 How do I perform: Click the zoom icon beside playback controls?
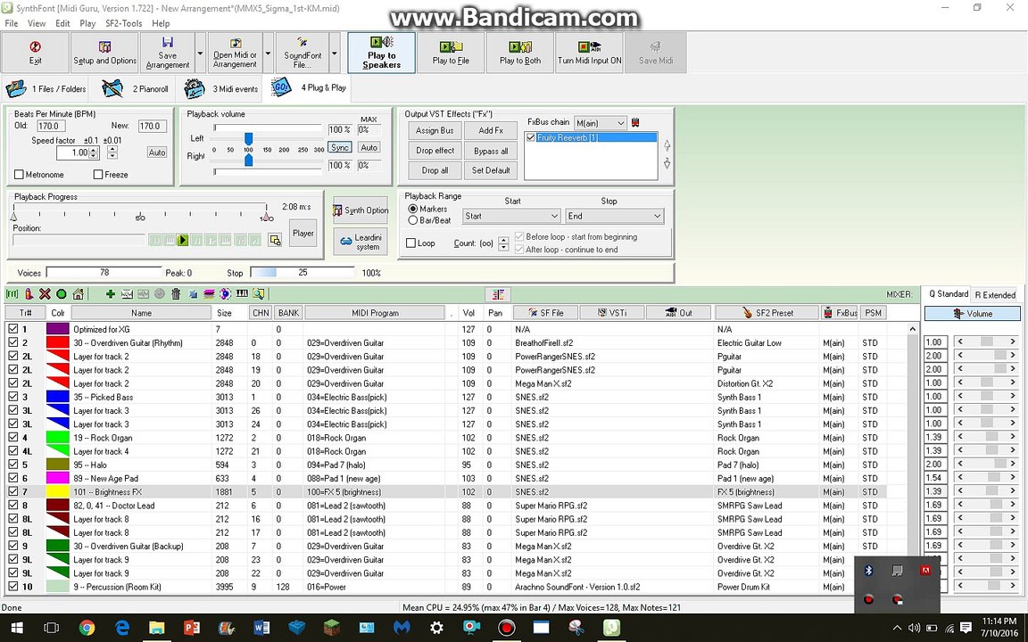point(275,241)
